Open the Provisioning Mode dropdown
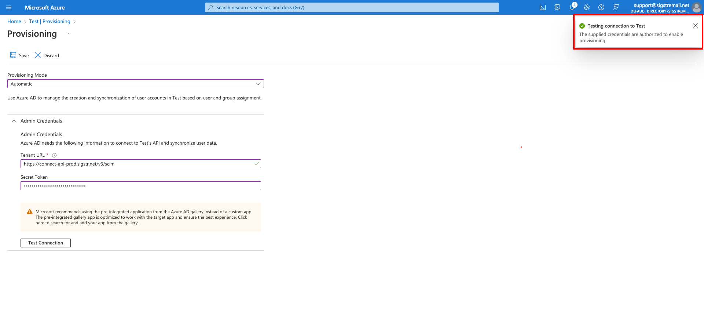This screenshot has width=704, height=323. 136,84
